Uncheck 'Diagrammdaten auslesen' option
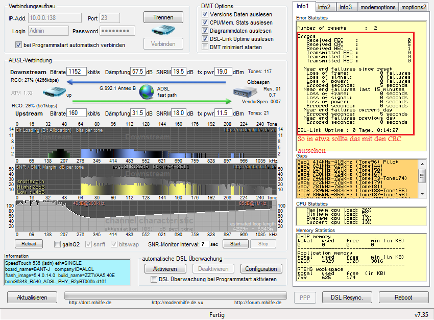This screenshot has height=320, width=434. click(x=205, y=31)
